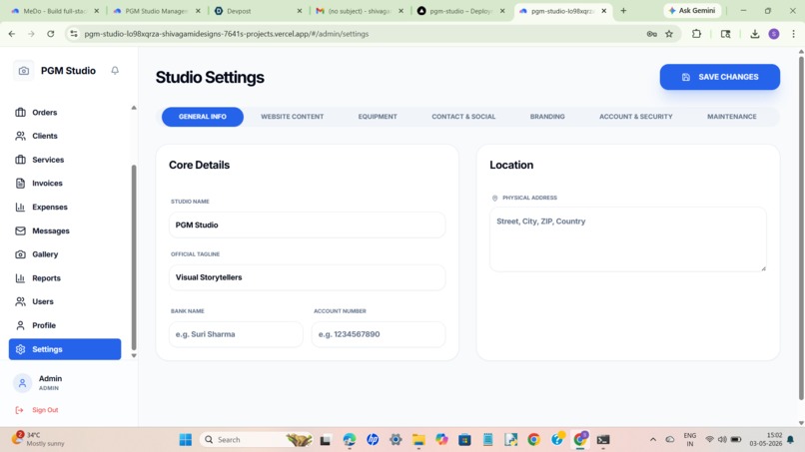
Task: Click the Studio Name input field
Action: [307, 225]
